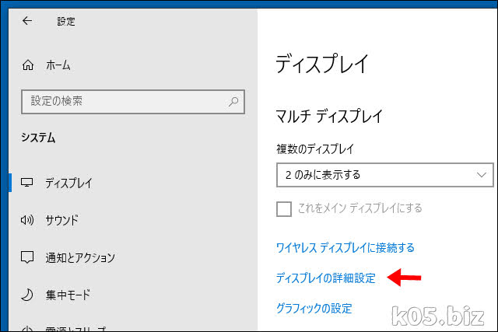Click the speech bubble icon beside 通知とアクション

(x=27, y=257)
